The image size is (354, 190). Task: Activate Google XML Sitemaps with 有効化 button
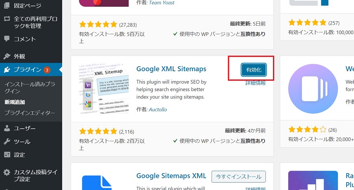click(x=254, y=70)
